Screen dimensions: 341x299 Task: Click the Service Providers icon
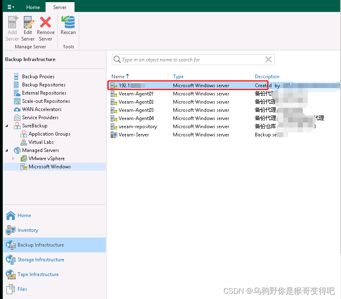17,118
